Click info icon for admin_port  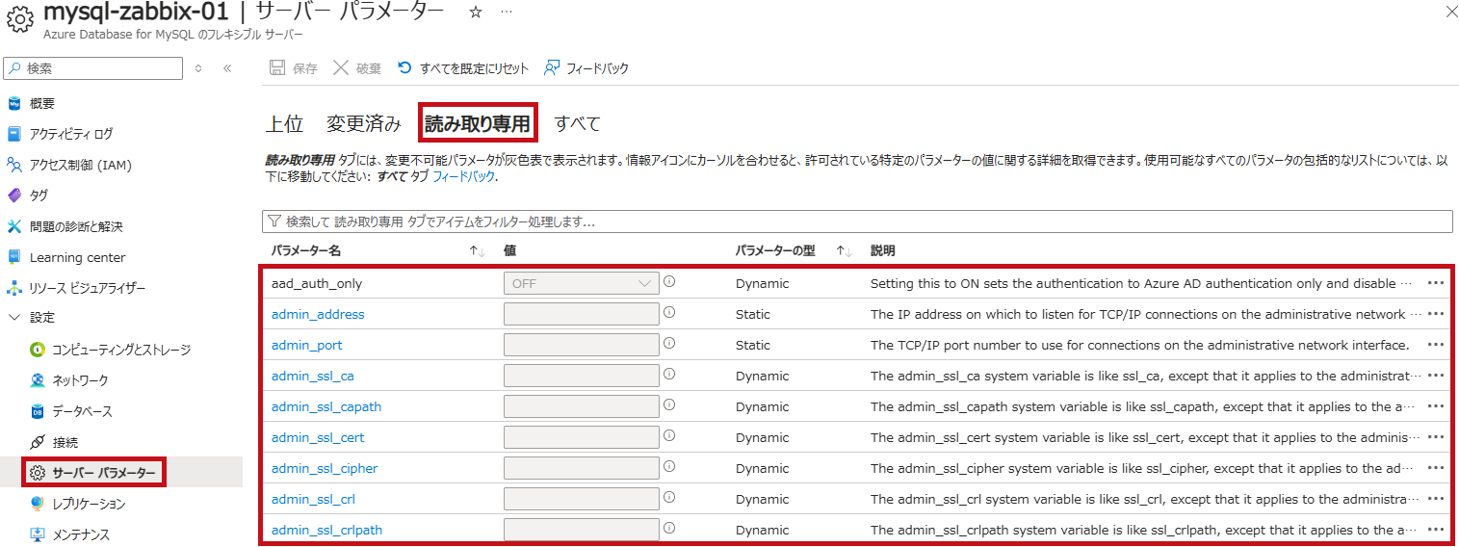[x=669, y=344]
